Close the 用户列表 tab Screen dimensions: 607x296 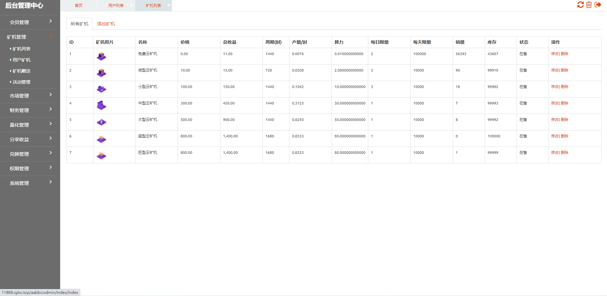tap(131, 5)
